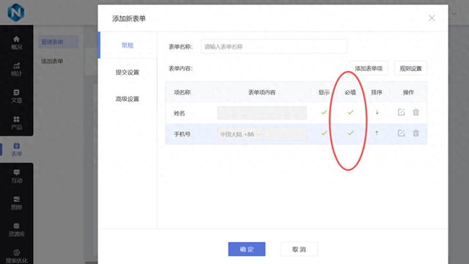Click the 项名称 column header
Image resolution: width=469 pixels, height=264 pixels.
[182, 92]
